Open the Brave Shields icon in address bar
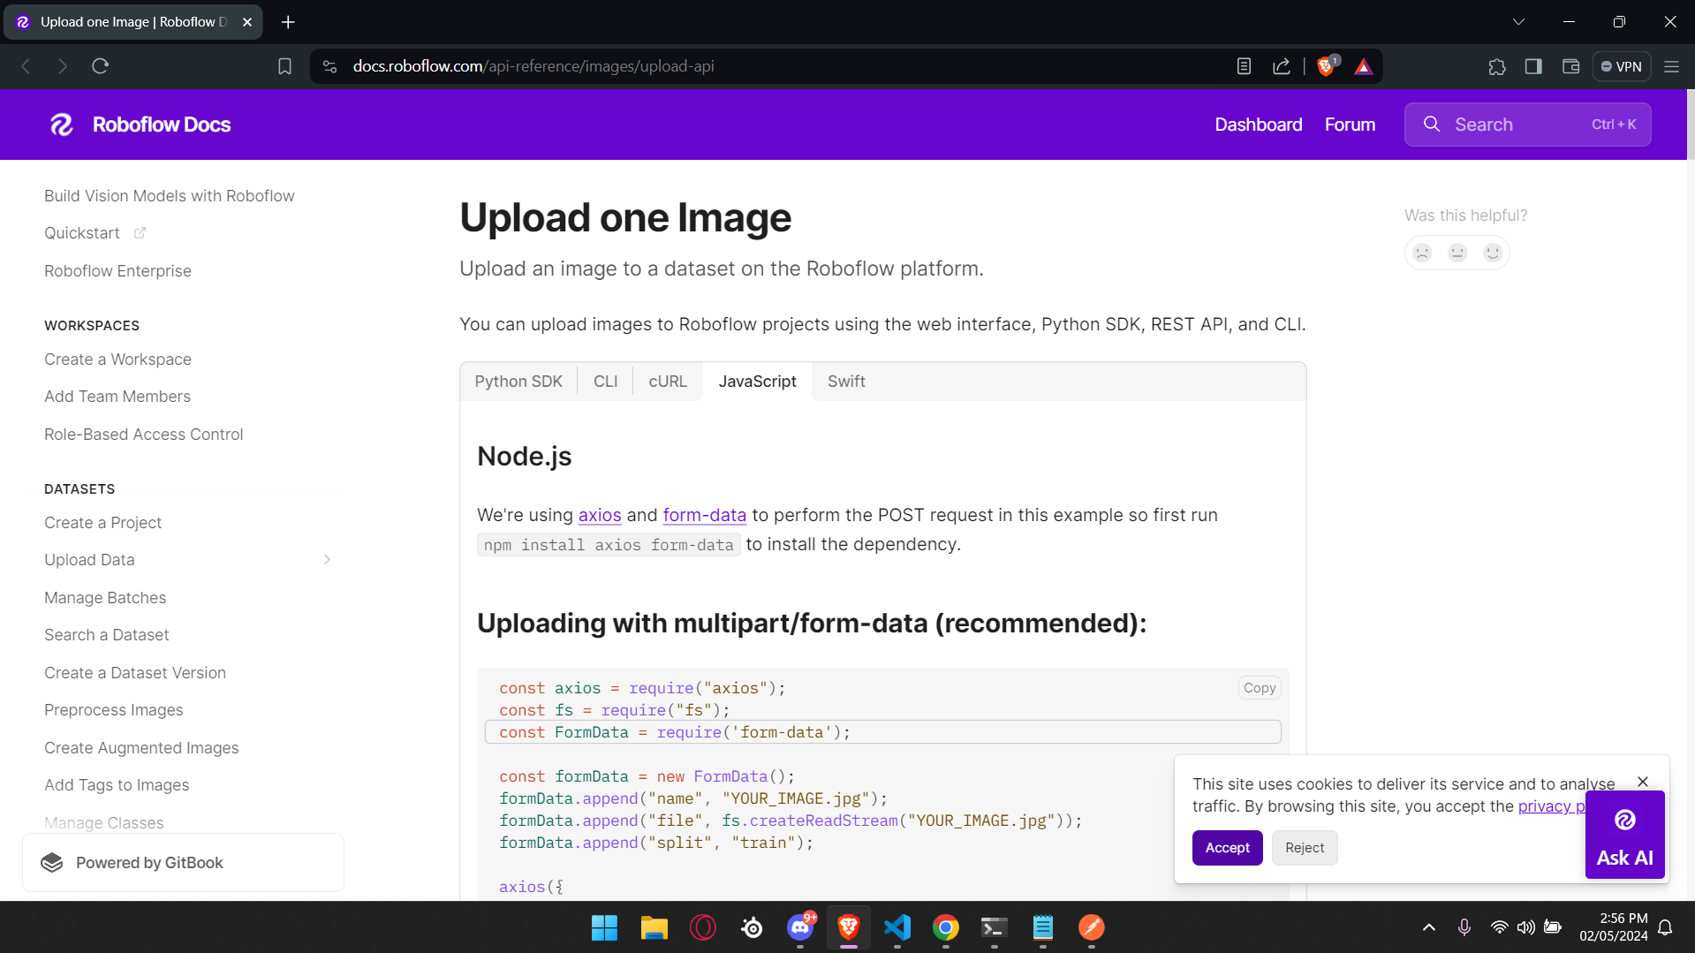Viewport: 1695px width, 953px height. click(1326, 66)
